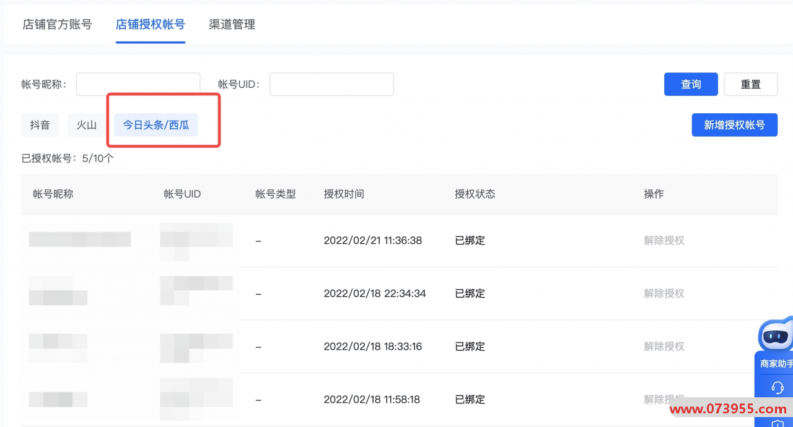Screen dimensions: 793x427
Task: Click 已绑定 status in the 11:58:18 row
Action: 470,400
